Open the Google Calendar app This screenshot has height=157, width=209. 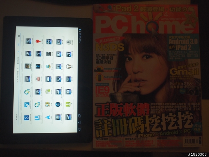[57, 117]
